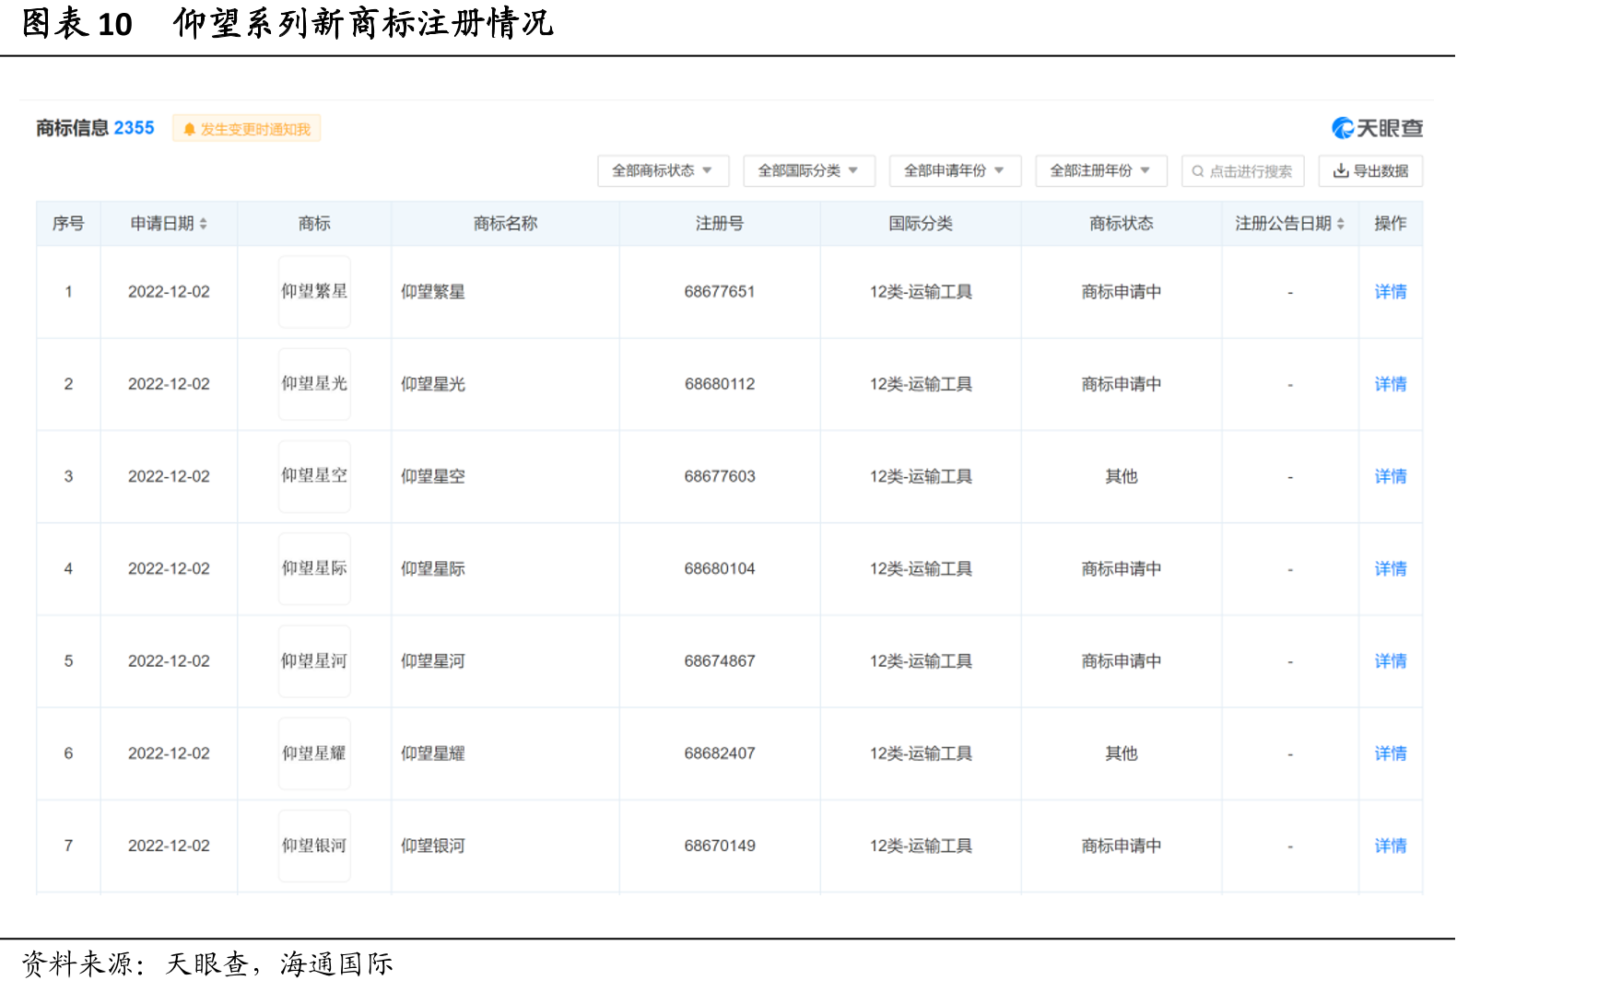Click trademark name text 仰望银河

pos(433,846)
